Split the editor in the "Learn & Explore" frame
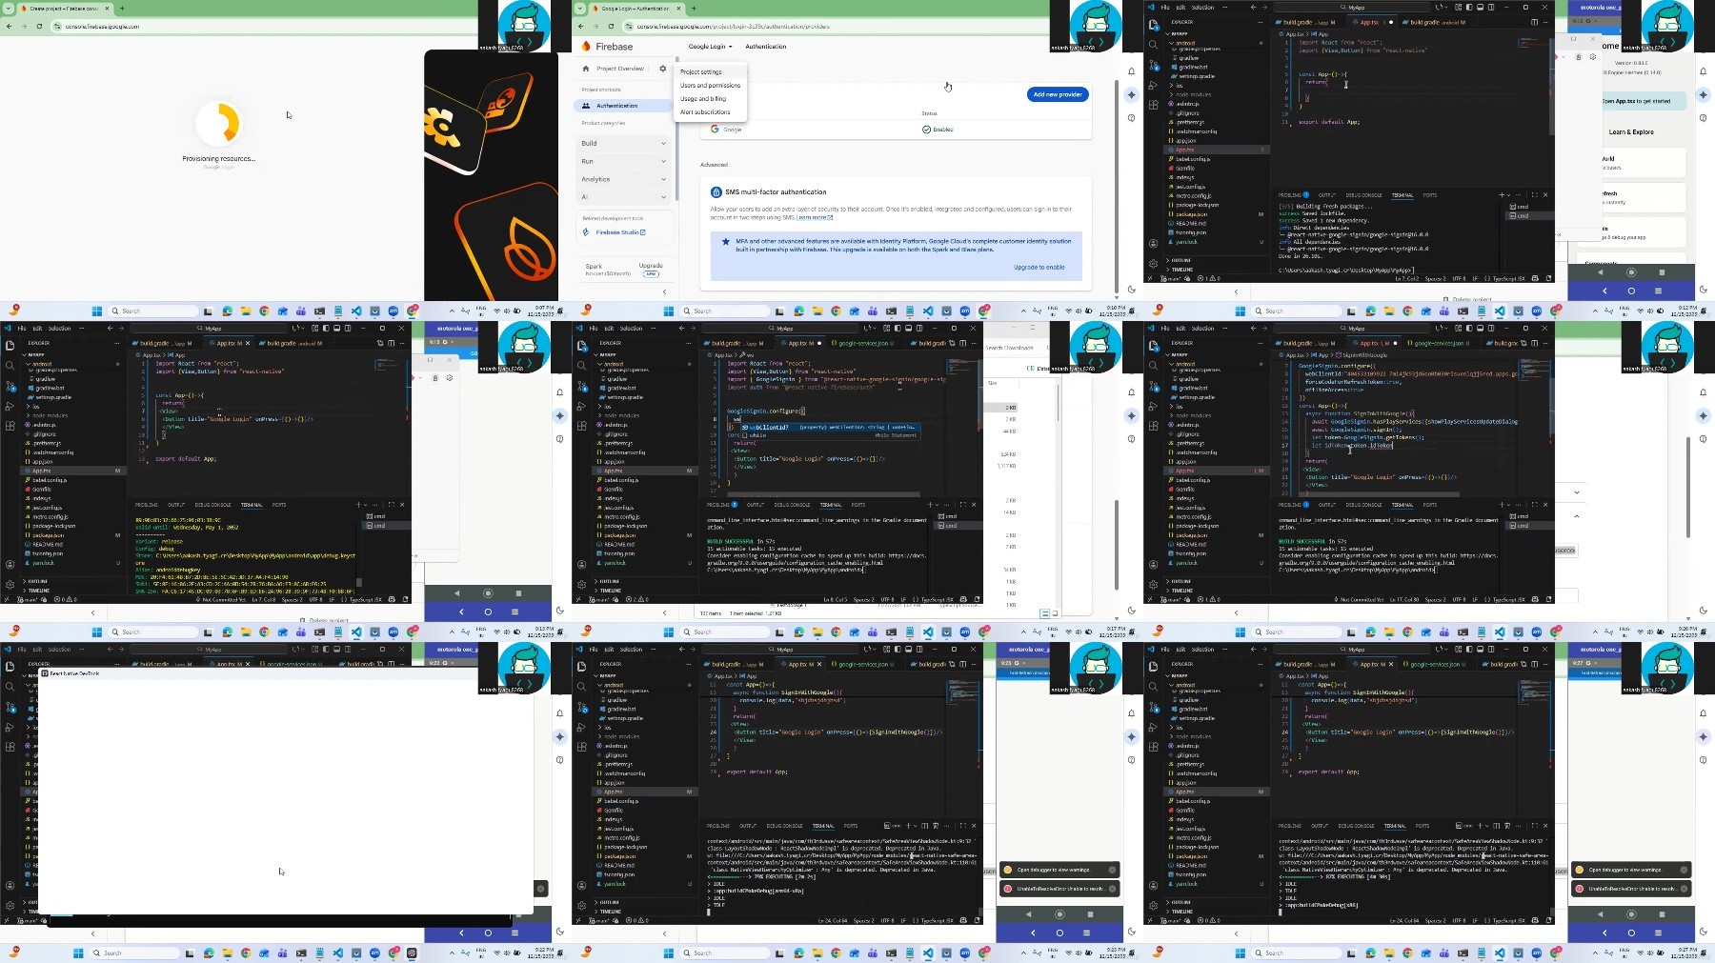 1534,22
